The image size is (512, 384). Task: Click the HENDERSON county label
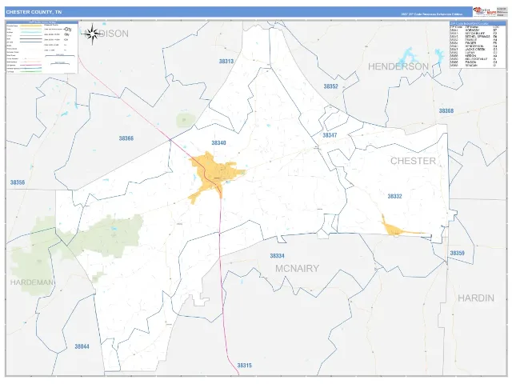point(398,66)
